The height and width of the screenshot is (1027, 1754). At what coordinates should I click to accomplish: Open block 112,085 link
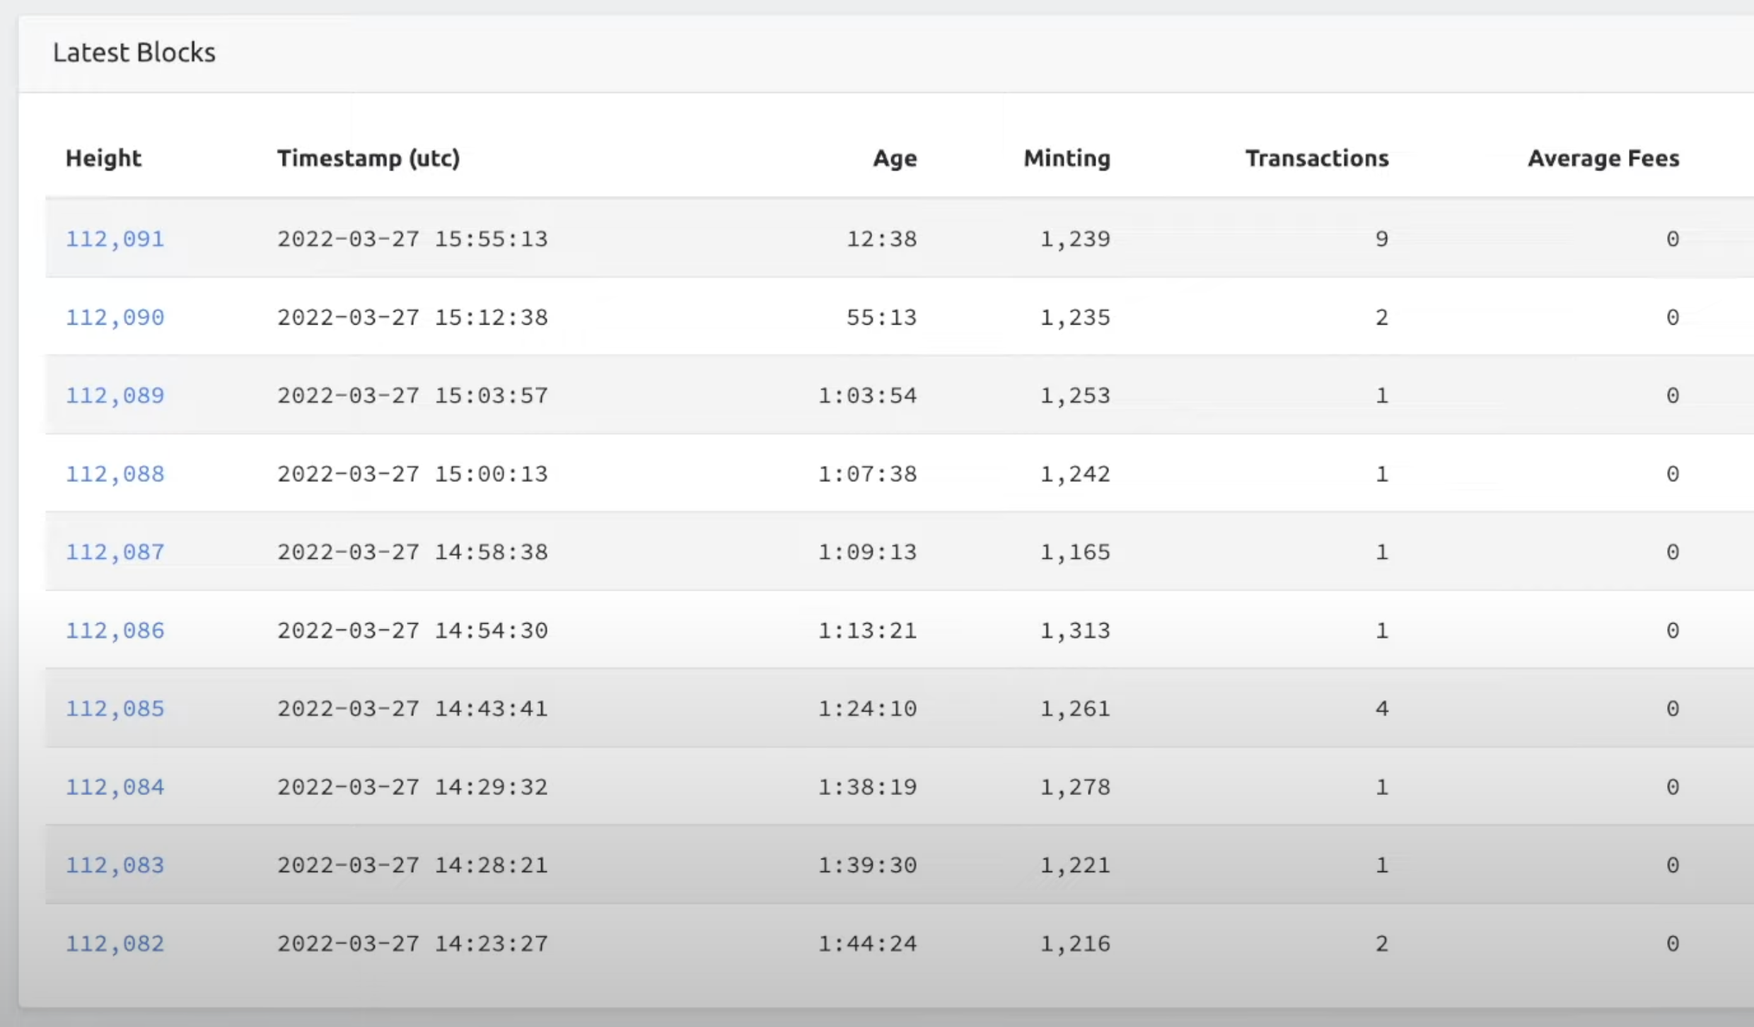[115, 709]
